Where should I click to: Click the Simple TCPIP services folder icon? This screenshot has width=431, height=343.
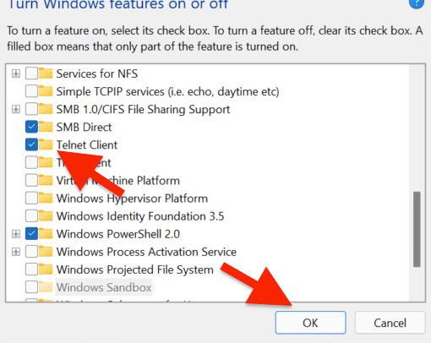(x=46, y=91)
